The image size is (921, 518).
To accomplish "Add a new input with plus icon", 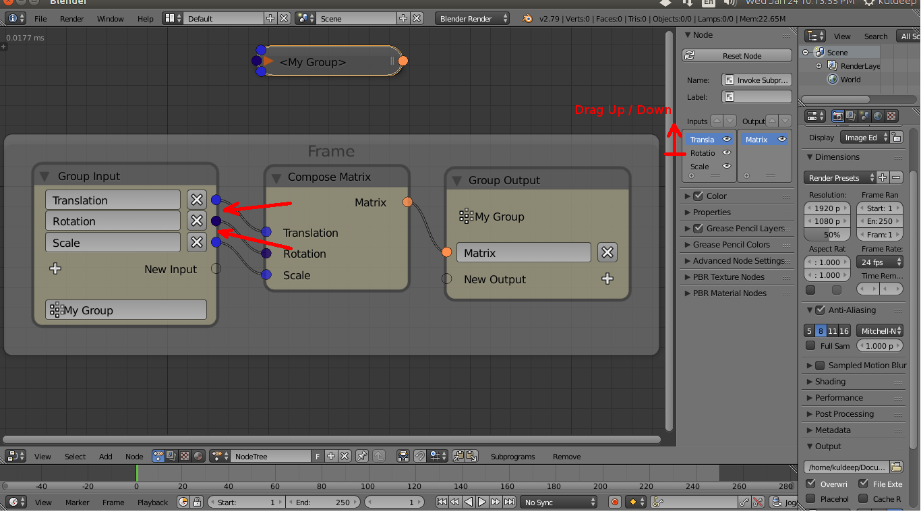I will pos(55,268).
